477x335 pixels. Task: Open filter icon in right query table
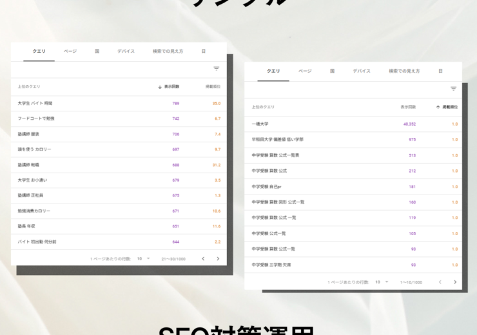(453, 89)
